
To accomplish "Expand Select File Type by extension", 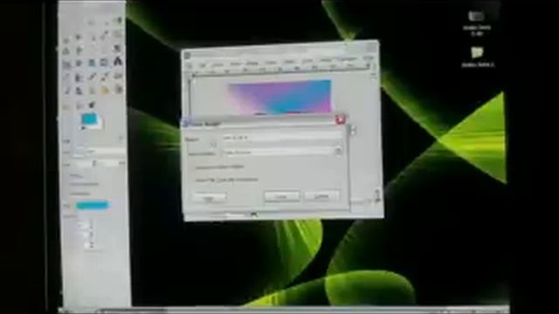I will 226,181.
